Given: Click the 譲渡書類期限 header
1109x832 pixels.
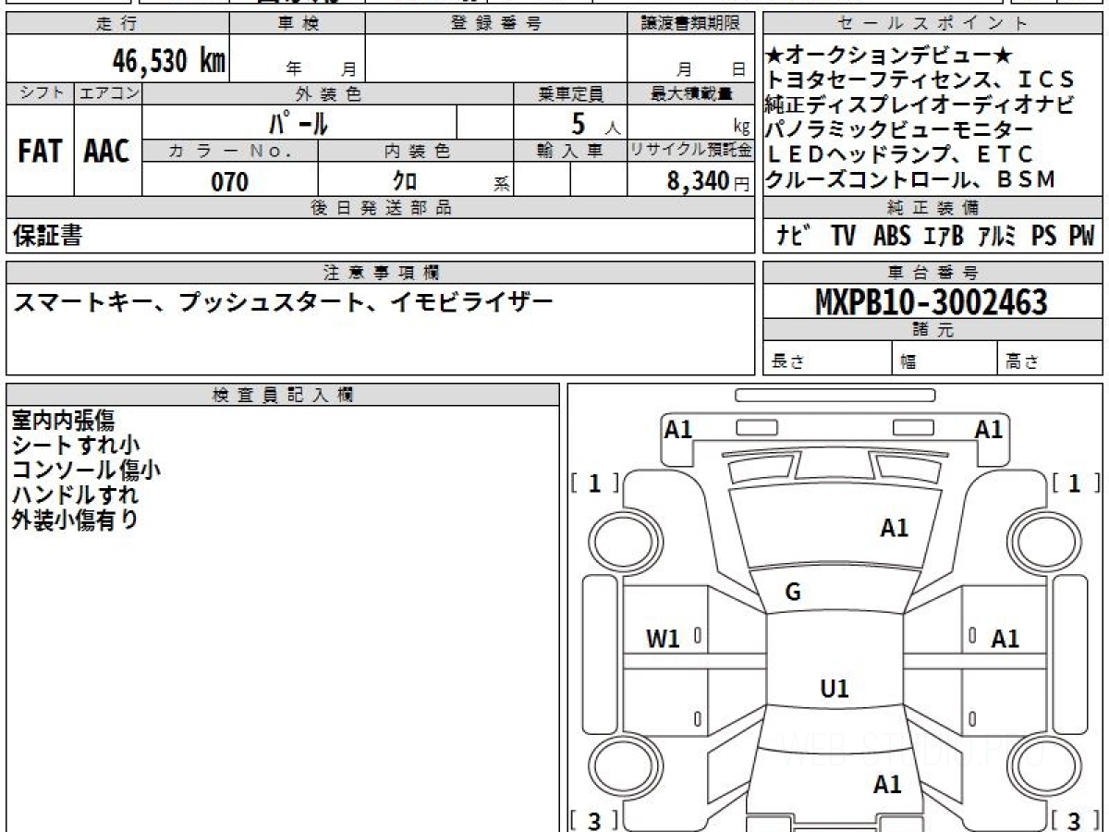Looking at the screenshot, I should 691,24.
